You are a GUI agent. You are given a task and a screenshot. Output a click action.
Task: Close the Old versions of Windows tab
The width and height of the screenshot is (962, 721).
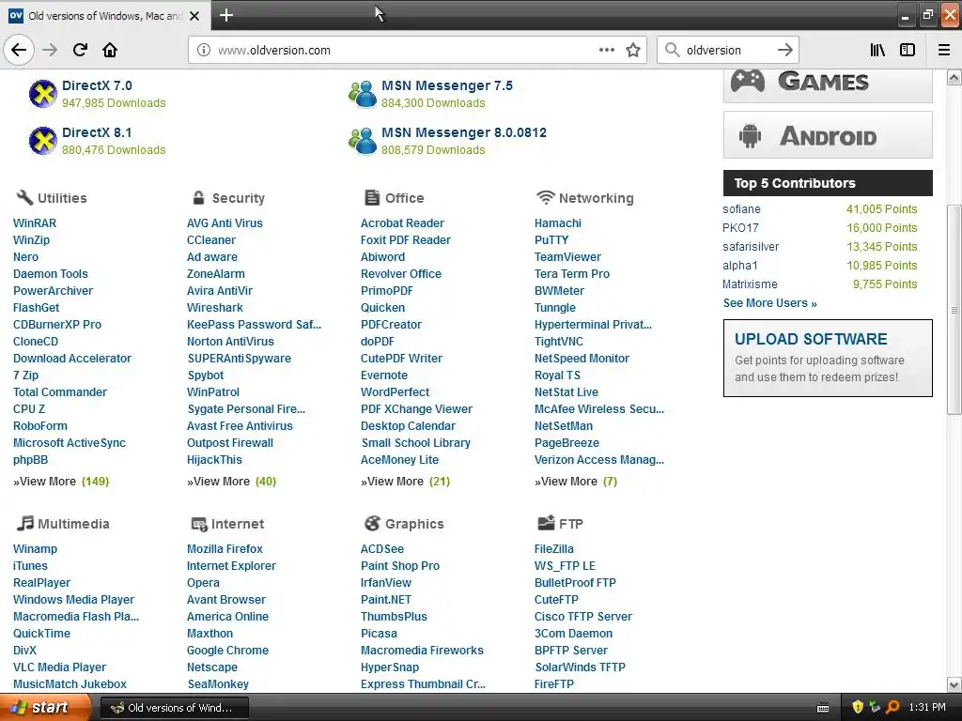[x=194, y=16]
